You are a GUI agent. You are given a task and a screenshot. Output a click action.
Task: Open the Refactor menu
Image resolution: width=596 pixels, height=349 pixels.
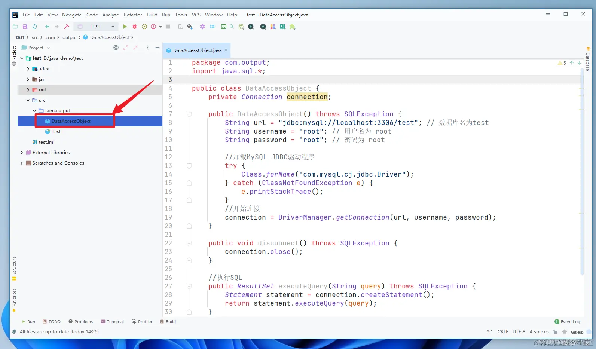point(133,15)
